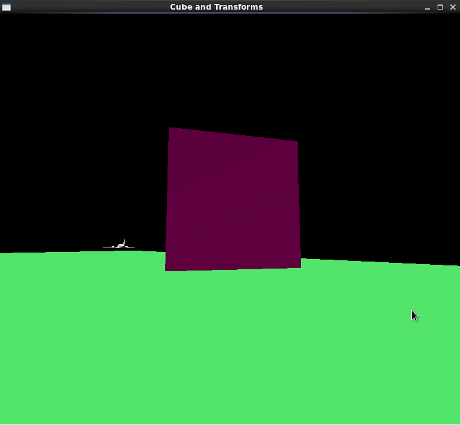Close the Cube and Transforms window
The width and height of the screenshot is (460, 425).
pos(453,7)
